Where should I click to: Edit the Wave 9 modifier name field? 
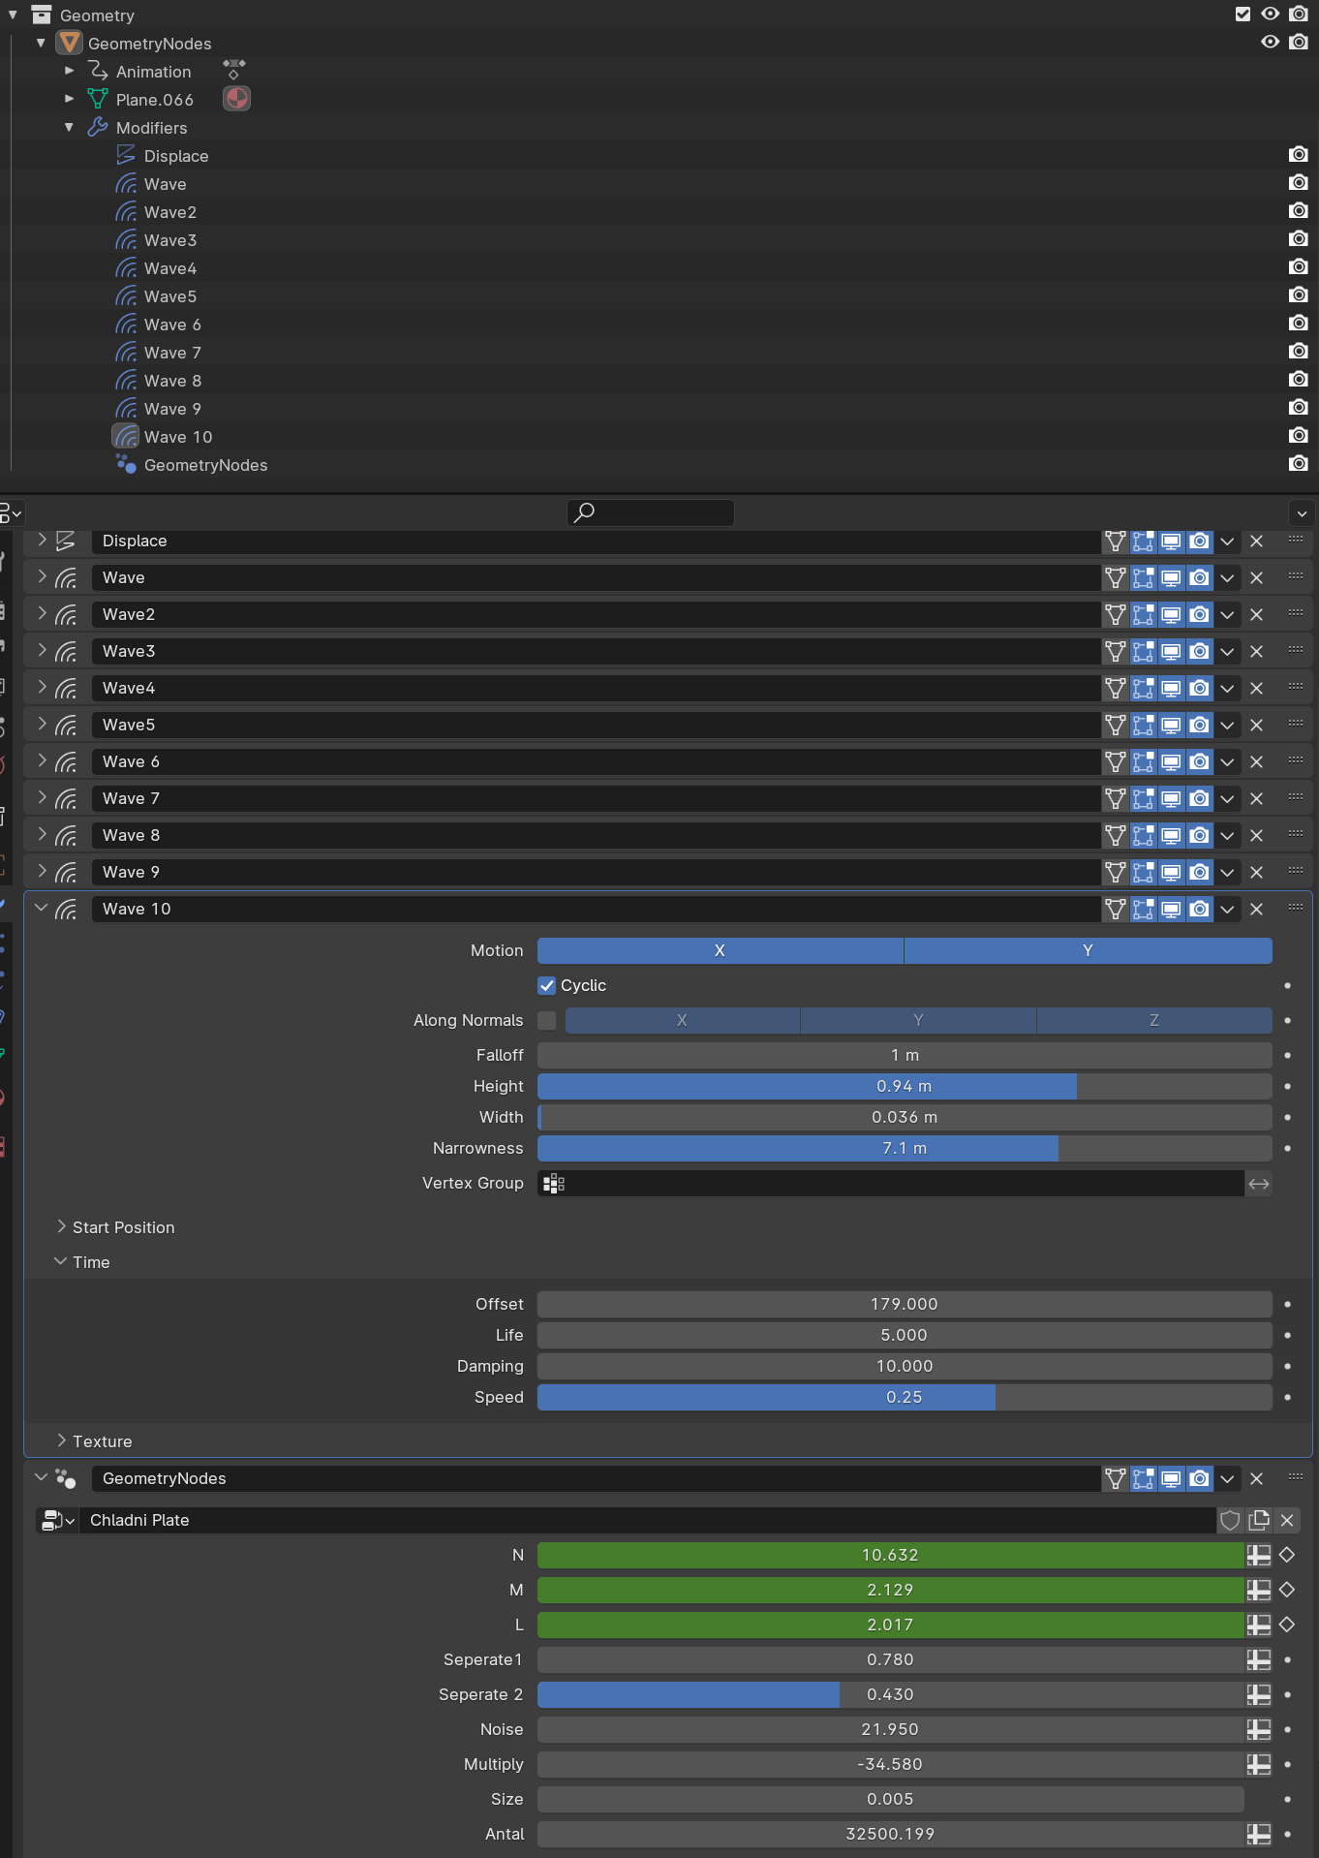[x=596, y=872]
